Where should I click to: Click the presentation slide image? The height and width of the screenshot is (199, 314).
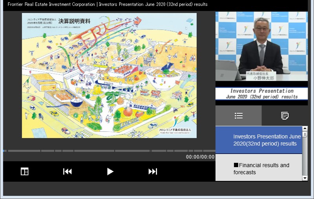coord(109,76)
